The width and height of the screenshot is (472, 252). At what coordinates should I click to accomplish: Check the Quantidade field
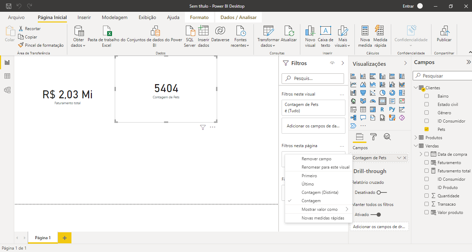[427, 196]
